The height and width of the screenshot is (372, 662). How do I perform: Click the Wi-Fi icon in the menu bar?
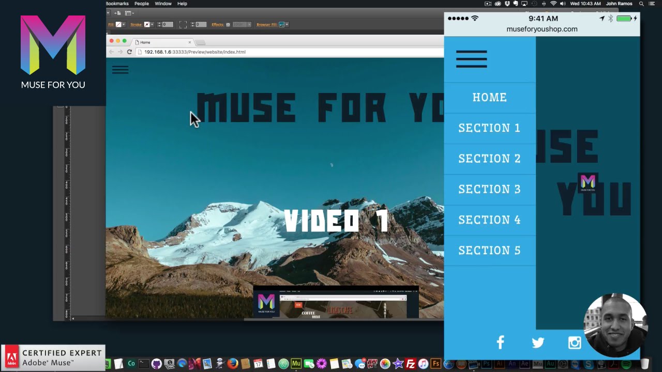(553, 4)
